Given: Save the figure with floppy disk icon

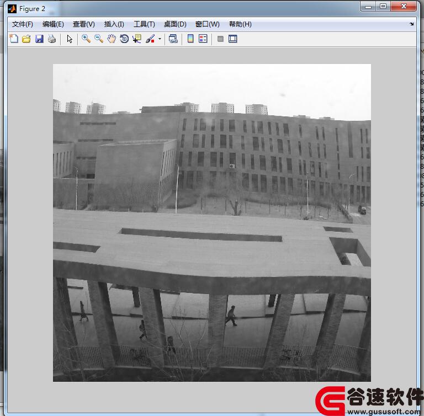Looking at the screenshot, I should 39,39.
